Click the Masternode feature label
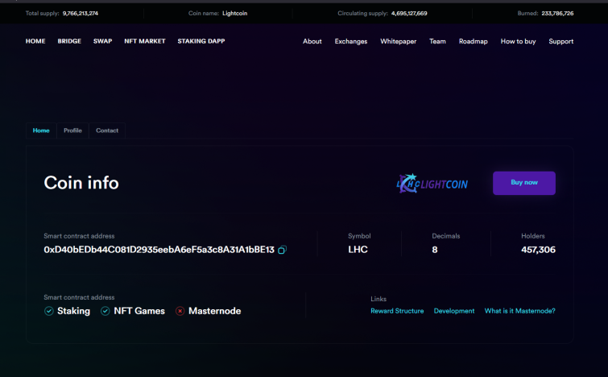This screenshot has width=608, height=377. pyautogui.click(x=215, y=311)
